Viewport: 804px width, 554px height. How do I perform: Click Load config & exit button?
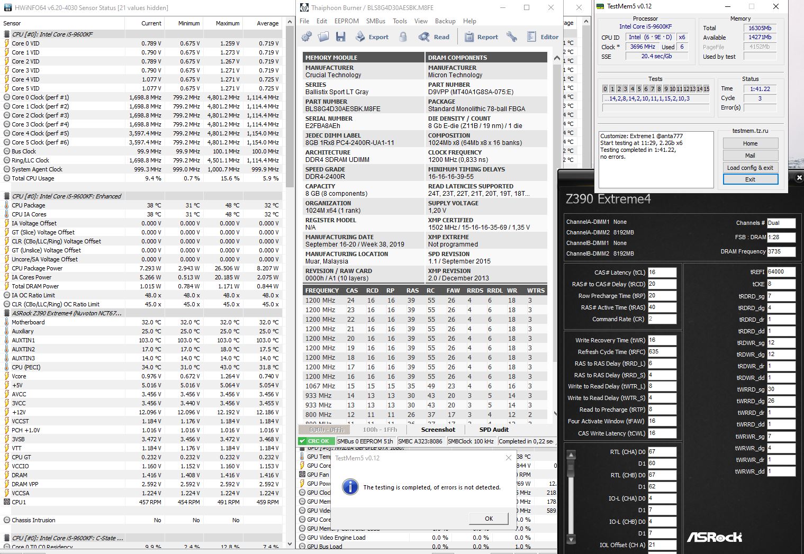click(x=750, y=167)
